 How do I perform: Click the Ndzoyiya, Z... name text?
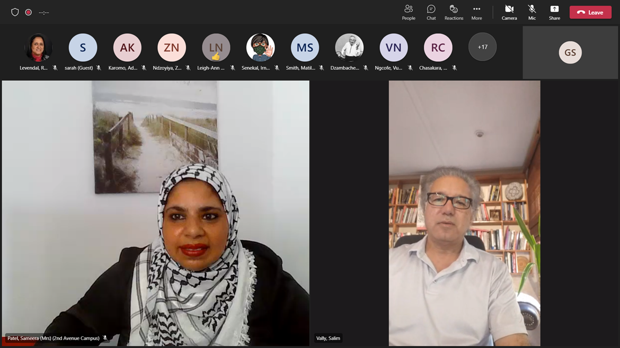coord(167,68)
